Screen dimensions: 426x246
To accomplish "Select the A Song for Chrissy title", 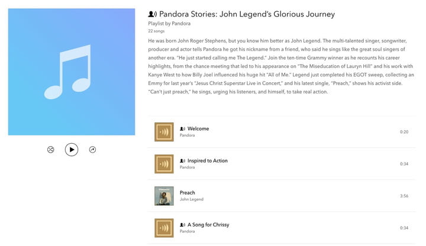I will click(208, 225).
